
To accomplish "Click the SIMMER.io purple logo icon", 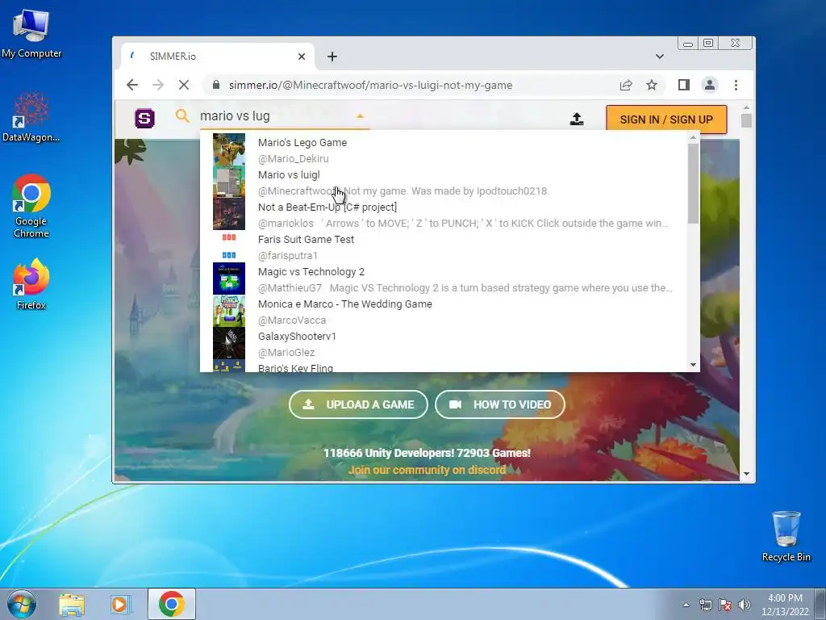I will point(144,118).
